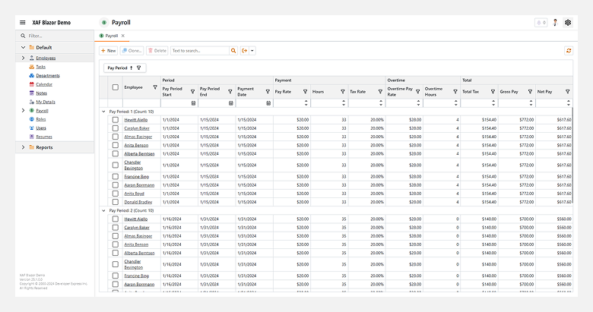The image size is (593, 312).
Task: Click the notifications bell icon
Action: (x=541, y=23)
